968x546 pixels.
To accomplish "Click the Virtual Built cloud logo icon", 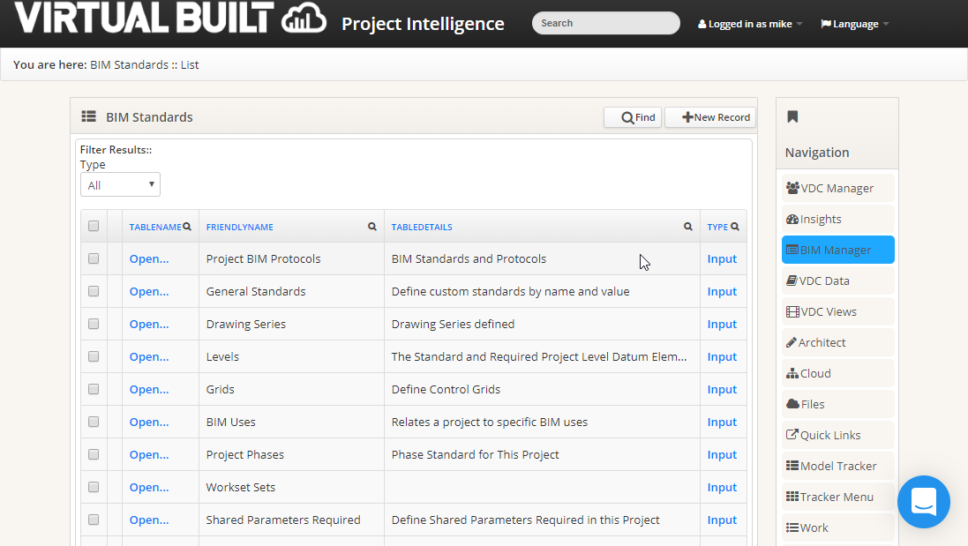I will pos(304,18).
